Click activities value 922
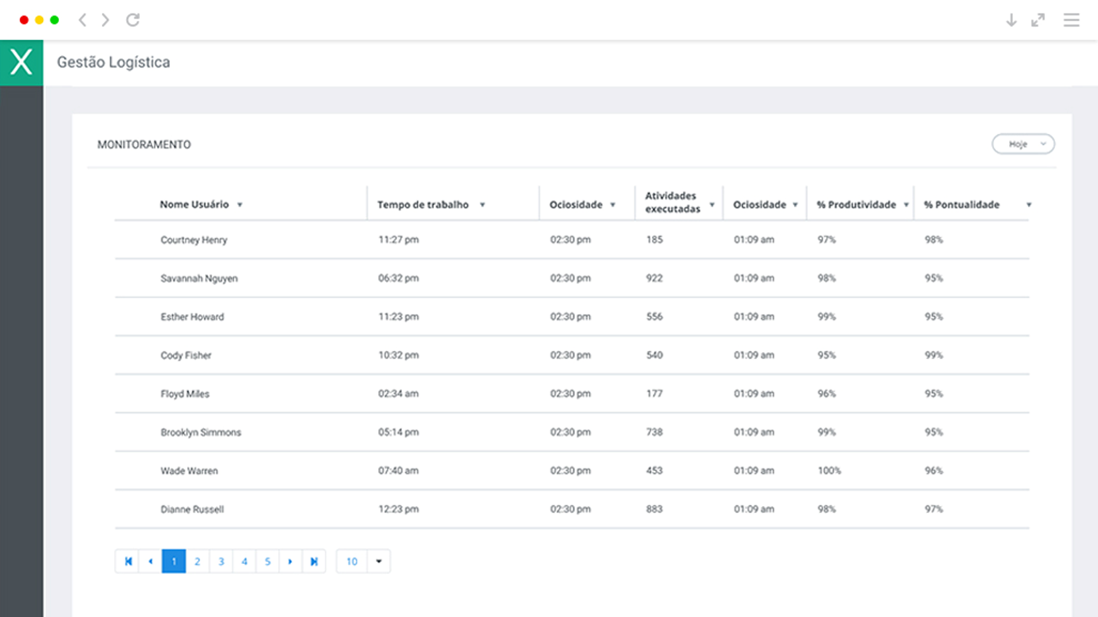This screenshot has width=1098, height=617. 655,278
